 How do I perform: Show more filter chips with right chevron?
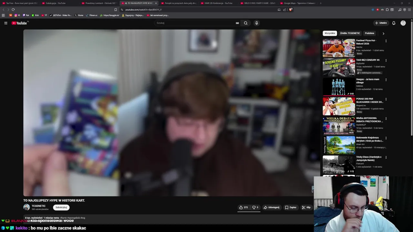[x=383, y=33]
